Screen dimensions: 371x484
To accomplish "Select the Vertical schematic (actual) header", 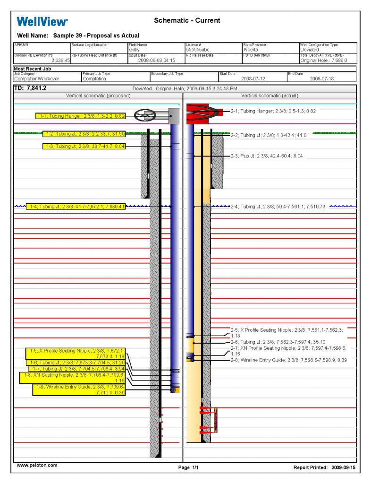I will (270, 95).
